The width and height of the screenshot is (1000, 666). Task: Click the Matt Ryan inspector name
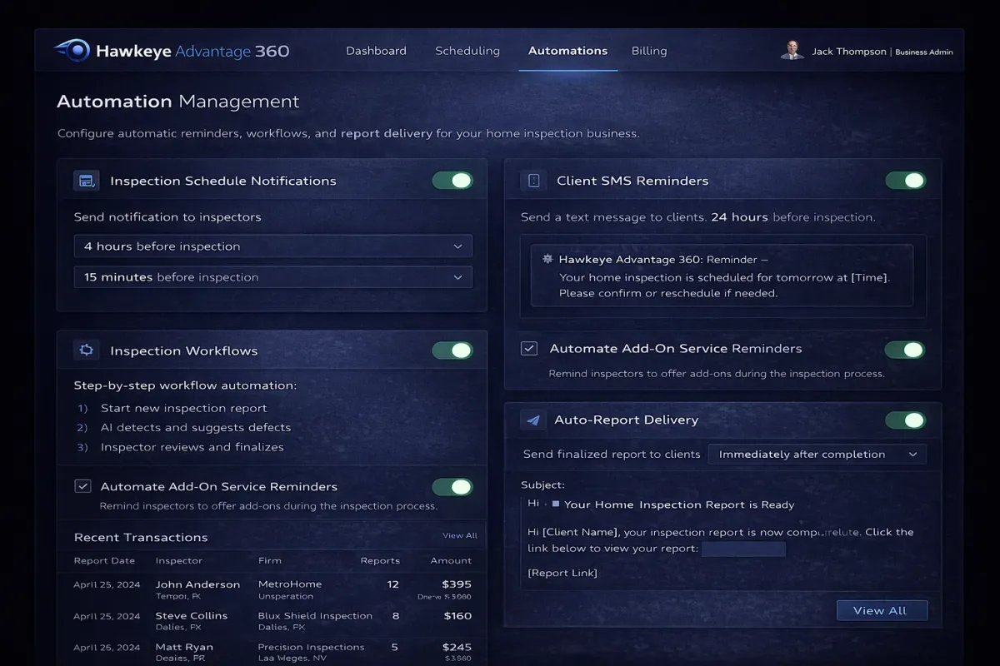pos(184,647)
